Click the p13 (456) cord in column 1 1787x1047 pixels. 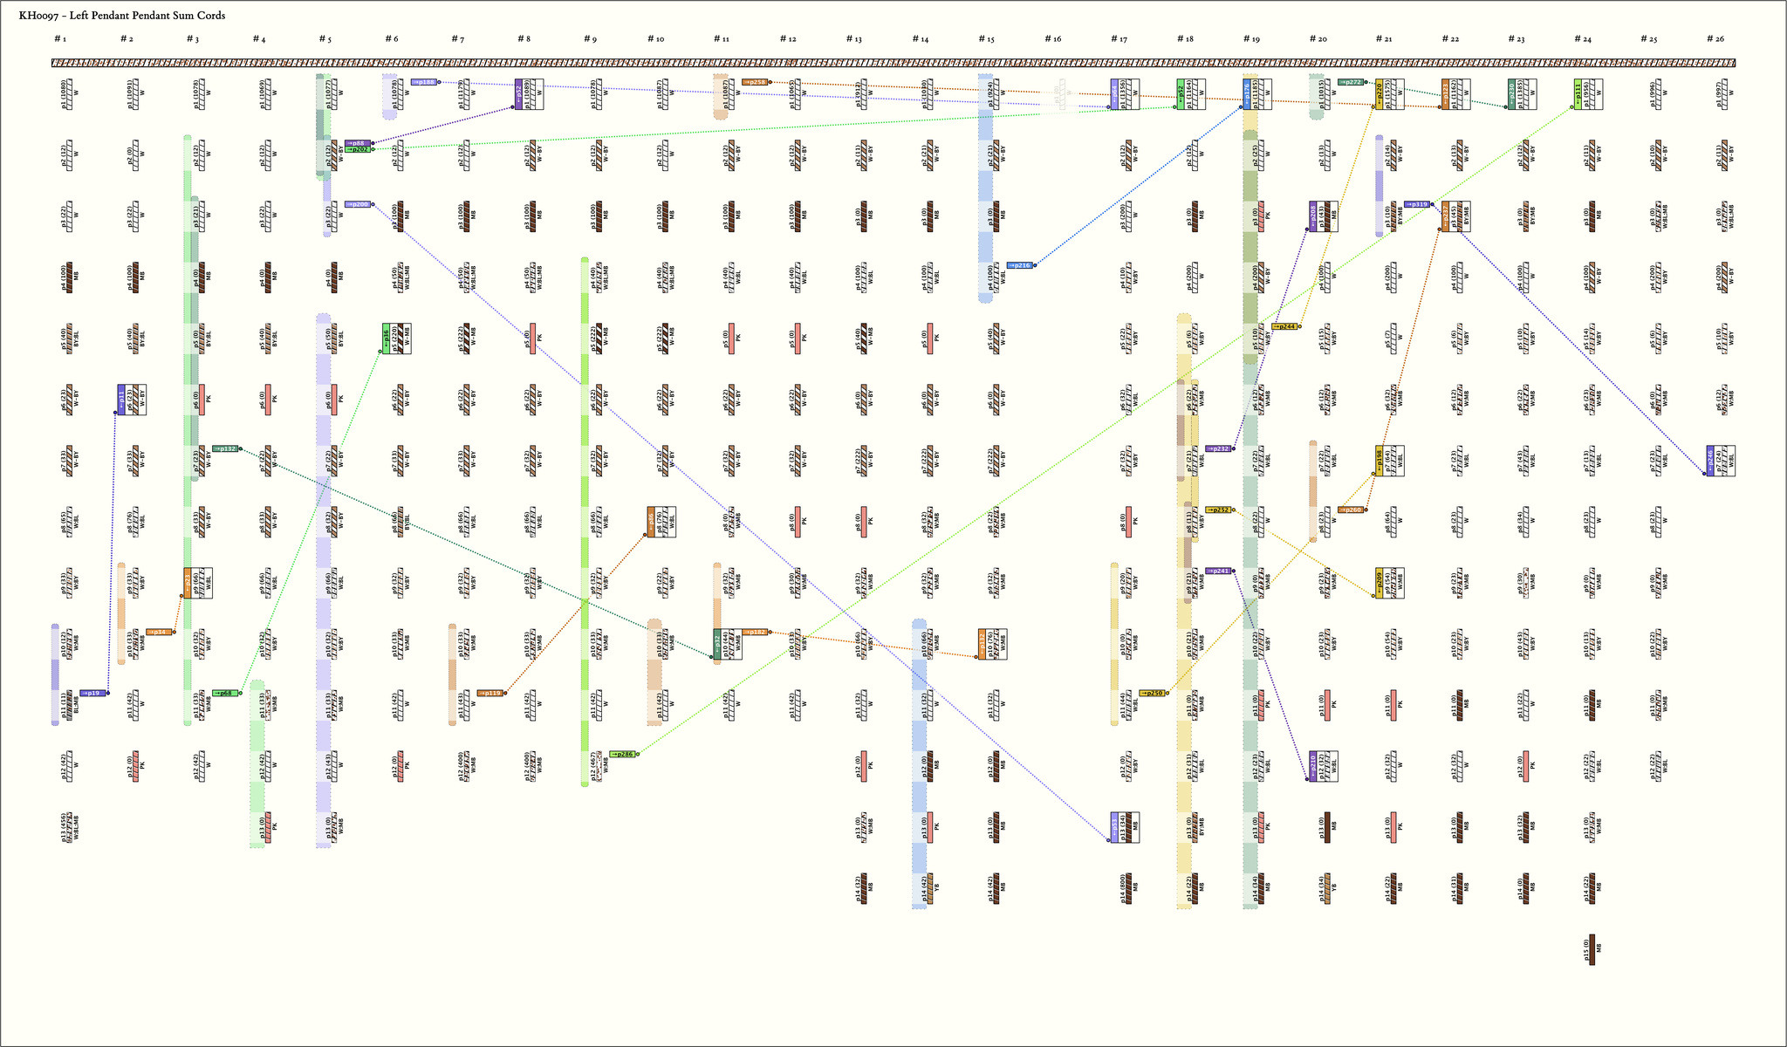pyautogui.click(x=67, y=826)
